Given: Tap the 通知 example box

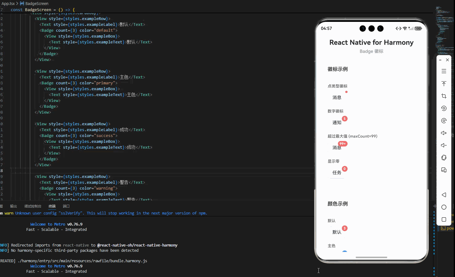Looking at the screenshot, I should [337, 122].
